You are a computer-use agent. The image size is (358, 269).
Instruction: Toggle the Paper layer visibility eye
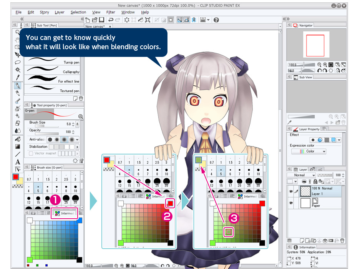click(291, 203)
